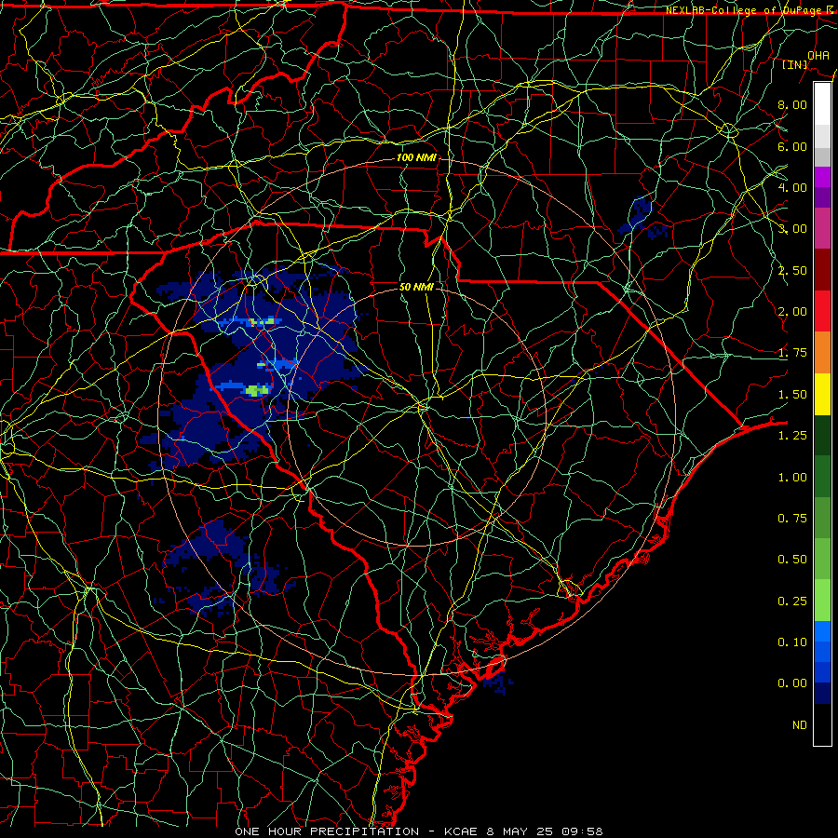Click the '0.50' legend value
838x838 pixels.
(792, 559)
